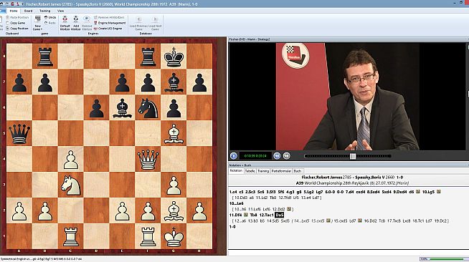469x262 pixels.
Task: Click the video frame showing the presenter
Action: [347, 97]
